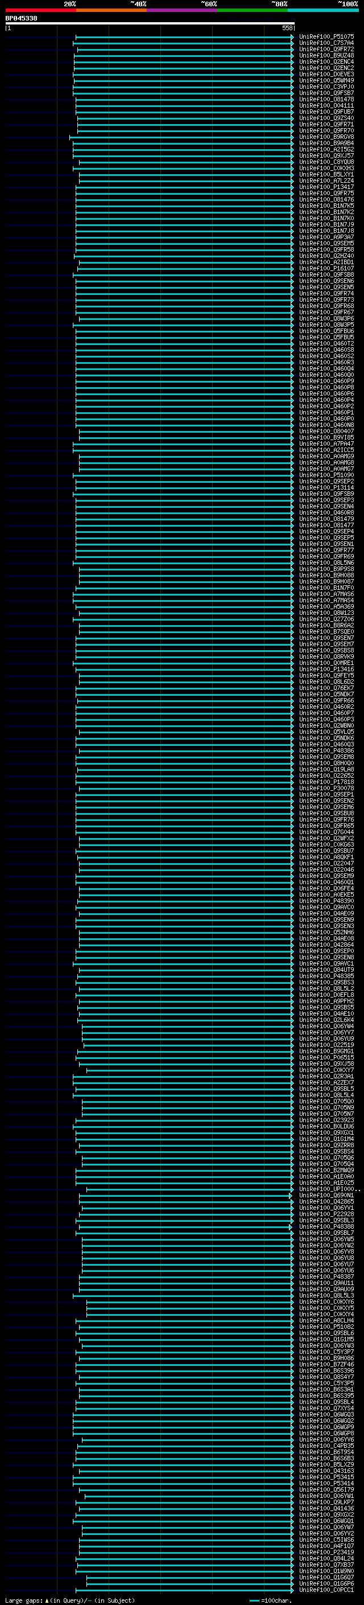This screenshot has width=364, height=1605.
Task: Click truncated hit UniRef100_UPI000..
Action: point(330,1189)
